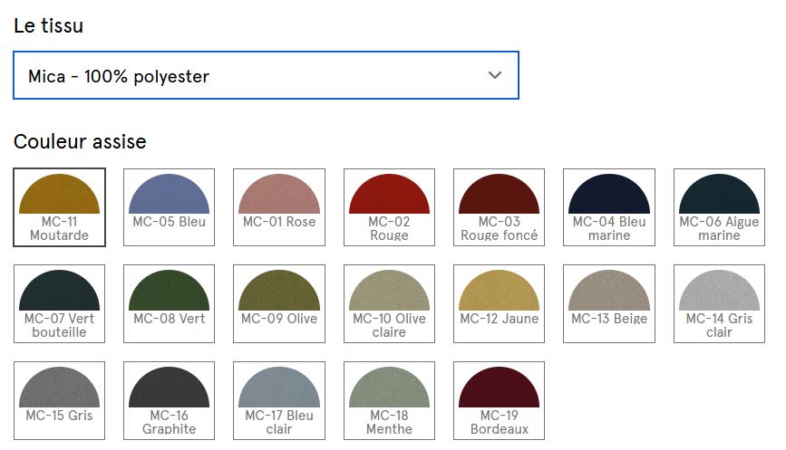This screenshot has height=450, width=786.
Task: Pick the MC-01 Rose color swatch
Action: pos(278,206)
